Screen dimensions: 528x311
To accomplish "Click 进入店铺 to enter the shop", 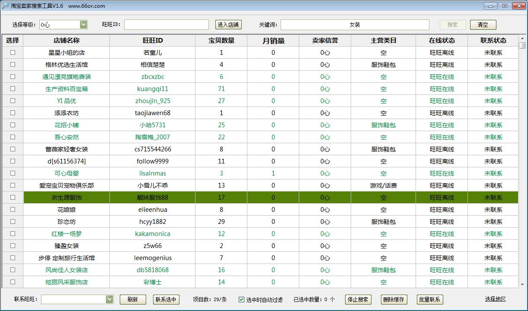I will (228, 25).
